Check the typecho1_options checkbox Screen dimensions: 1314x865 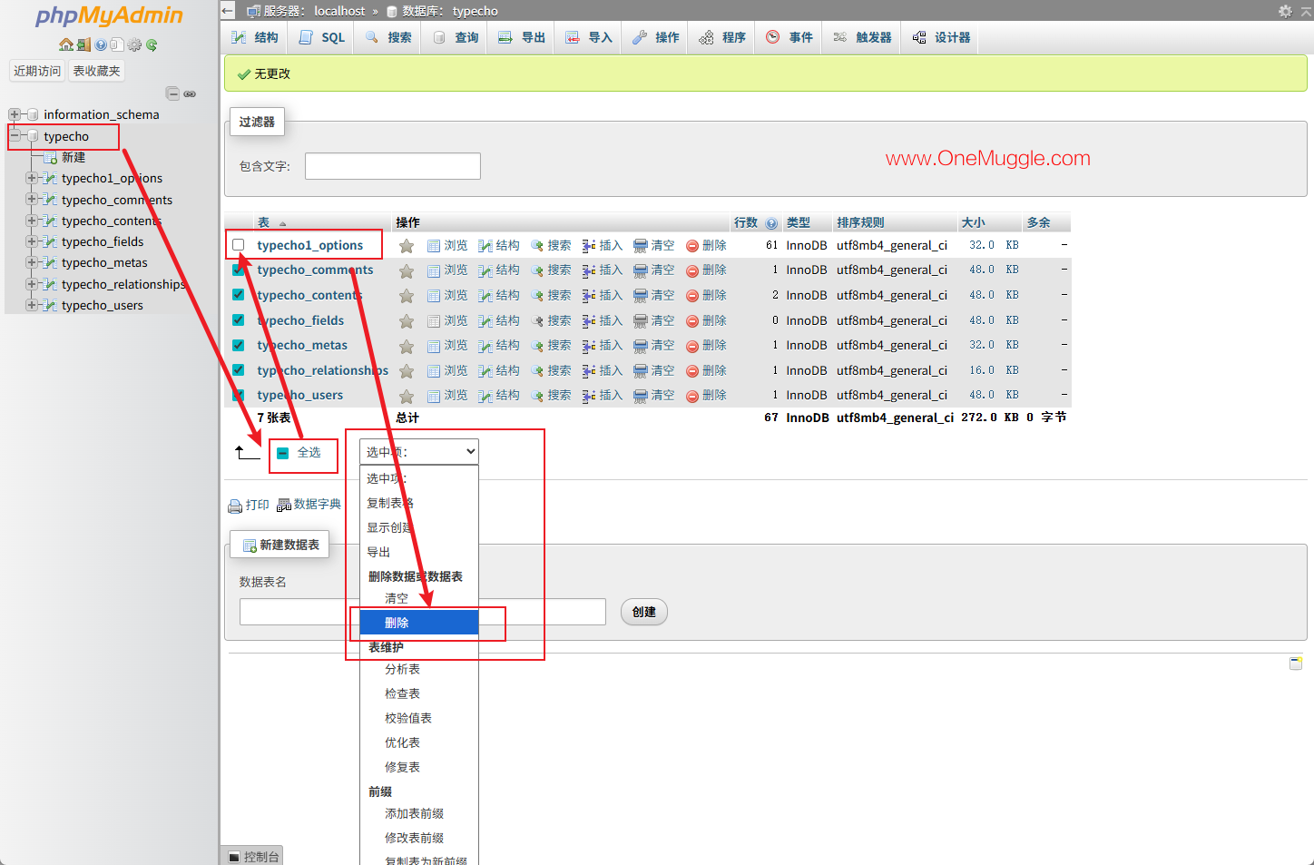[x=239, y=245]
